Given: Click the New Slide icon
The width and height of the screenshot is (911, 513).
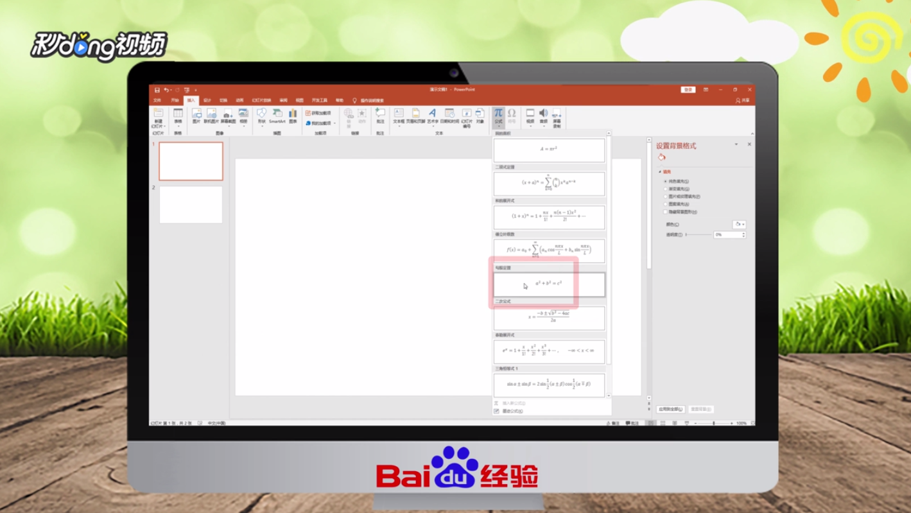Looking at the screenshot, I should coord(158,112).
